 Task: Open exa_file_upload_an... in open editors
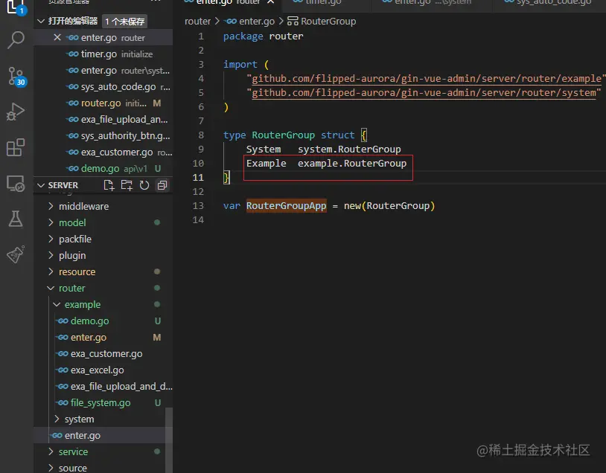[103, 119]
